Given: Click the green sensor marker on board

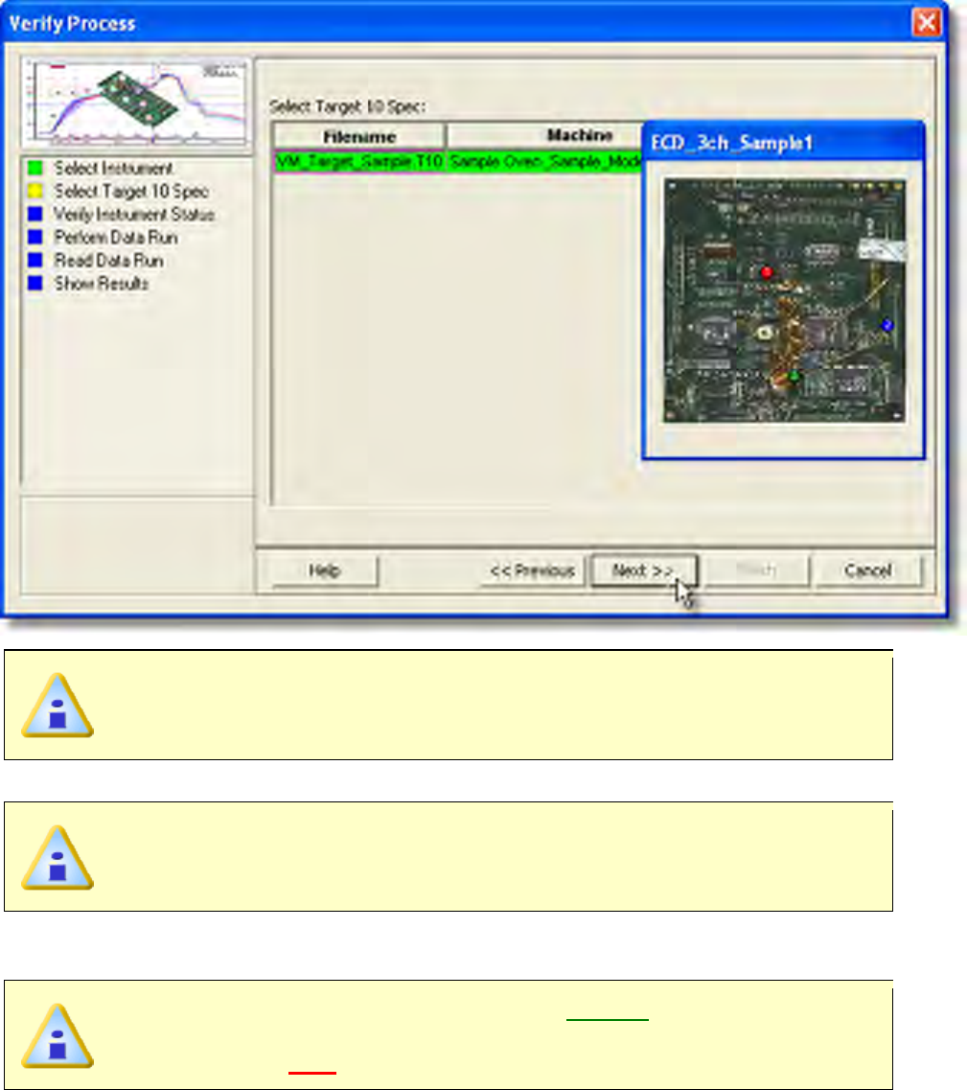Looking at the screenshot, I should click(794, 376).
